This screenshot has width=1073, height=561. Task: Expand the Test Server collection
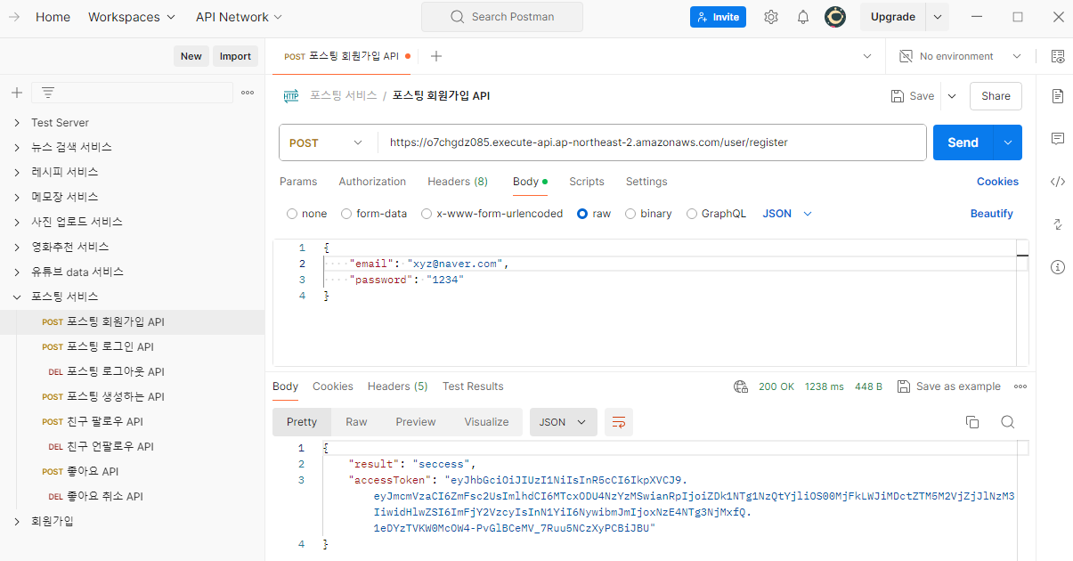tap(16, 123)
